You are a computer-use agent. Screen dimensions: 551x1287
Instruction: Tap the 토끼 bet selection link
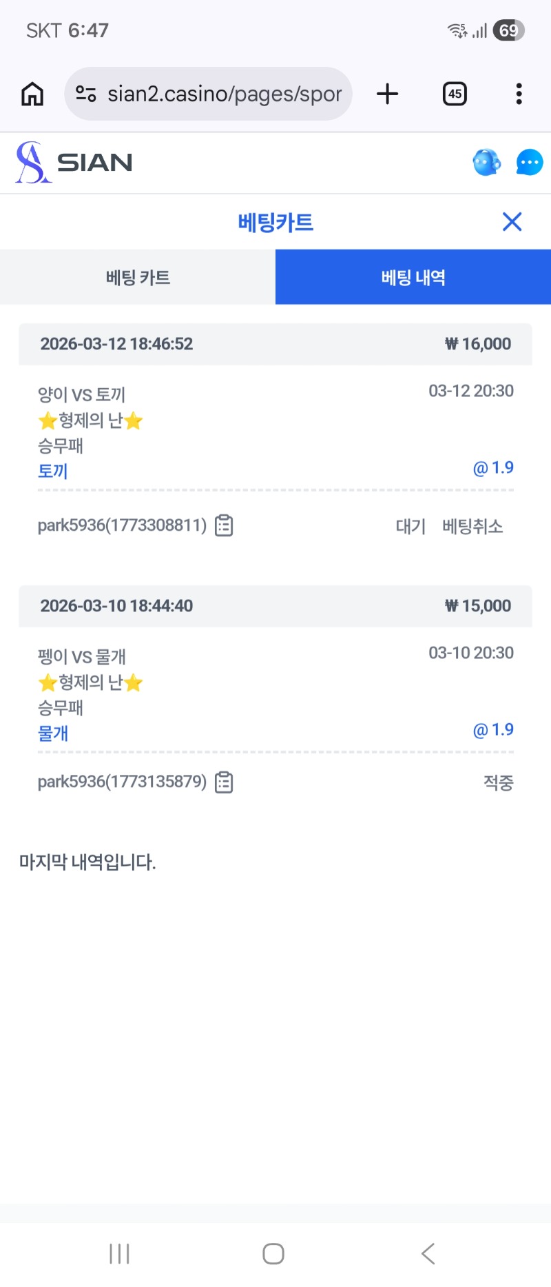53,472
